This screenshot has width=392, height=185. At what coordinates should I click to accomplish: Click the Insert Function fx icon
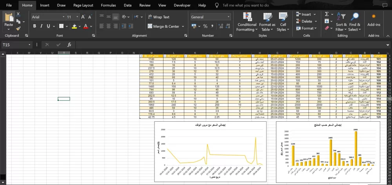tap(69, 45)
